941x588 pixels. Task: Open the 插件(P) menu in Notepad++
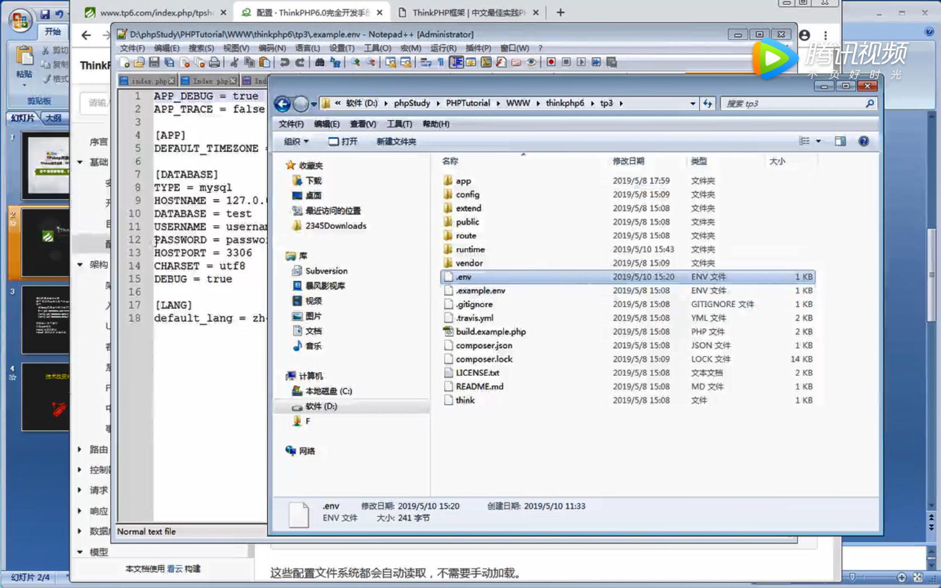click(x=478, y=48)
